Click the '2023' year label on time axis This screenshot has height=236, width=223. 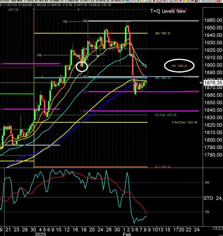[40, 234]
